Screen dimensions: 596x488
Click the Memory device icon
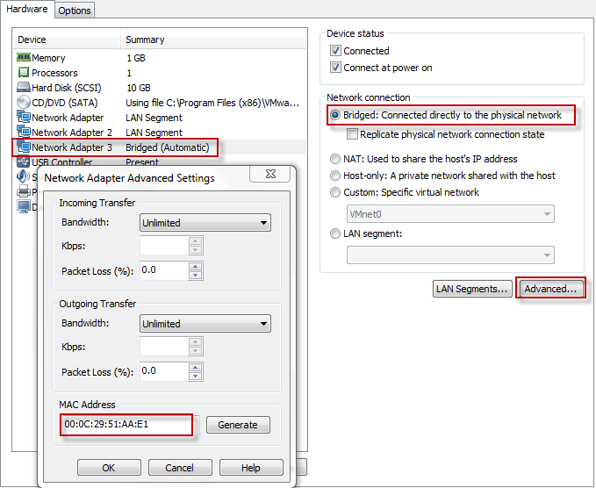click(x=24, y=58)
